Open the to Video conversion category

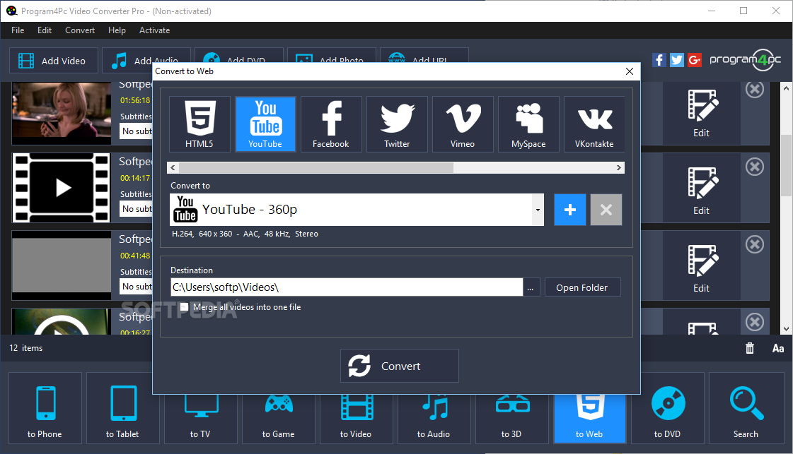(x=356, y=419)
